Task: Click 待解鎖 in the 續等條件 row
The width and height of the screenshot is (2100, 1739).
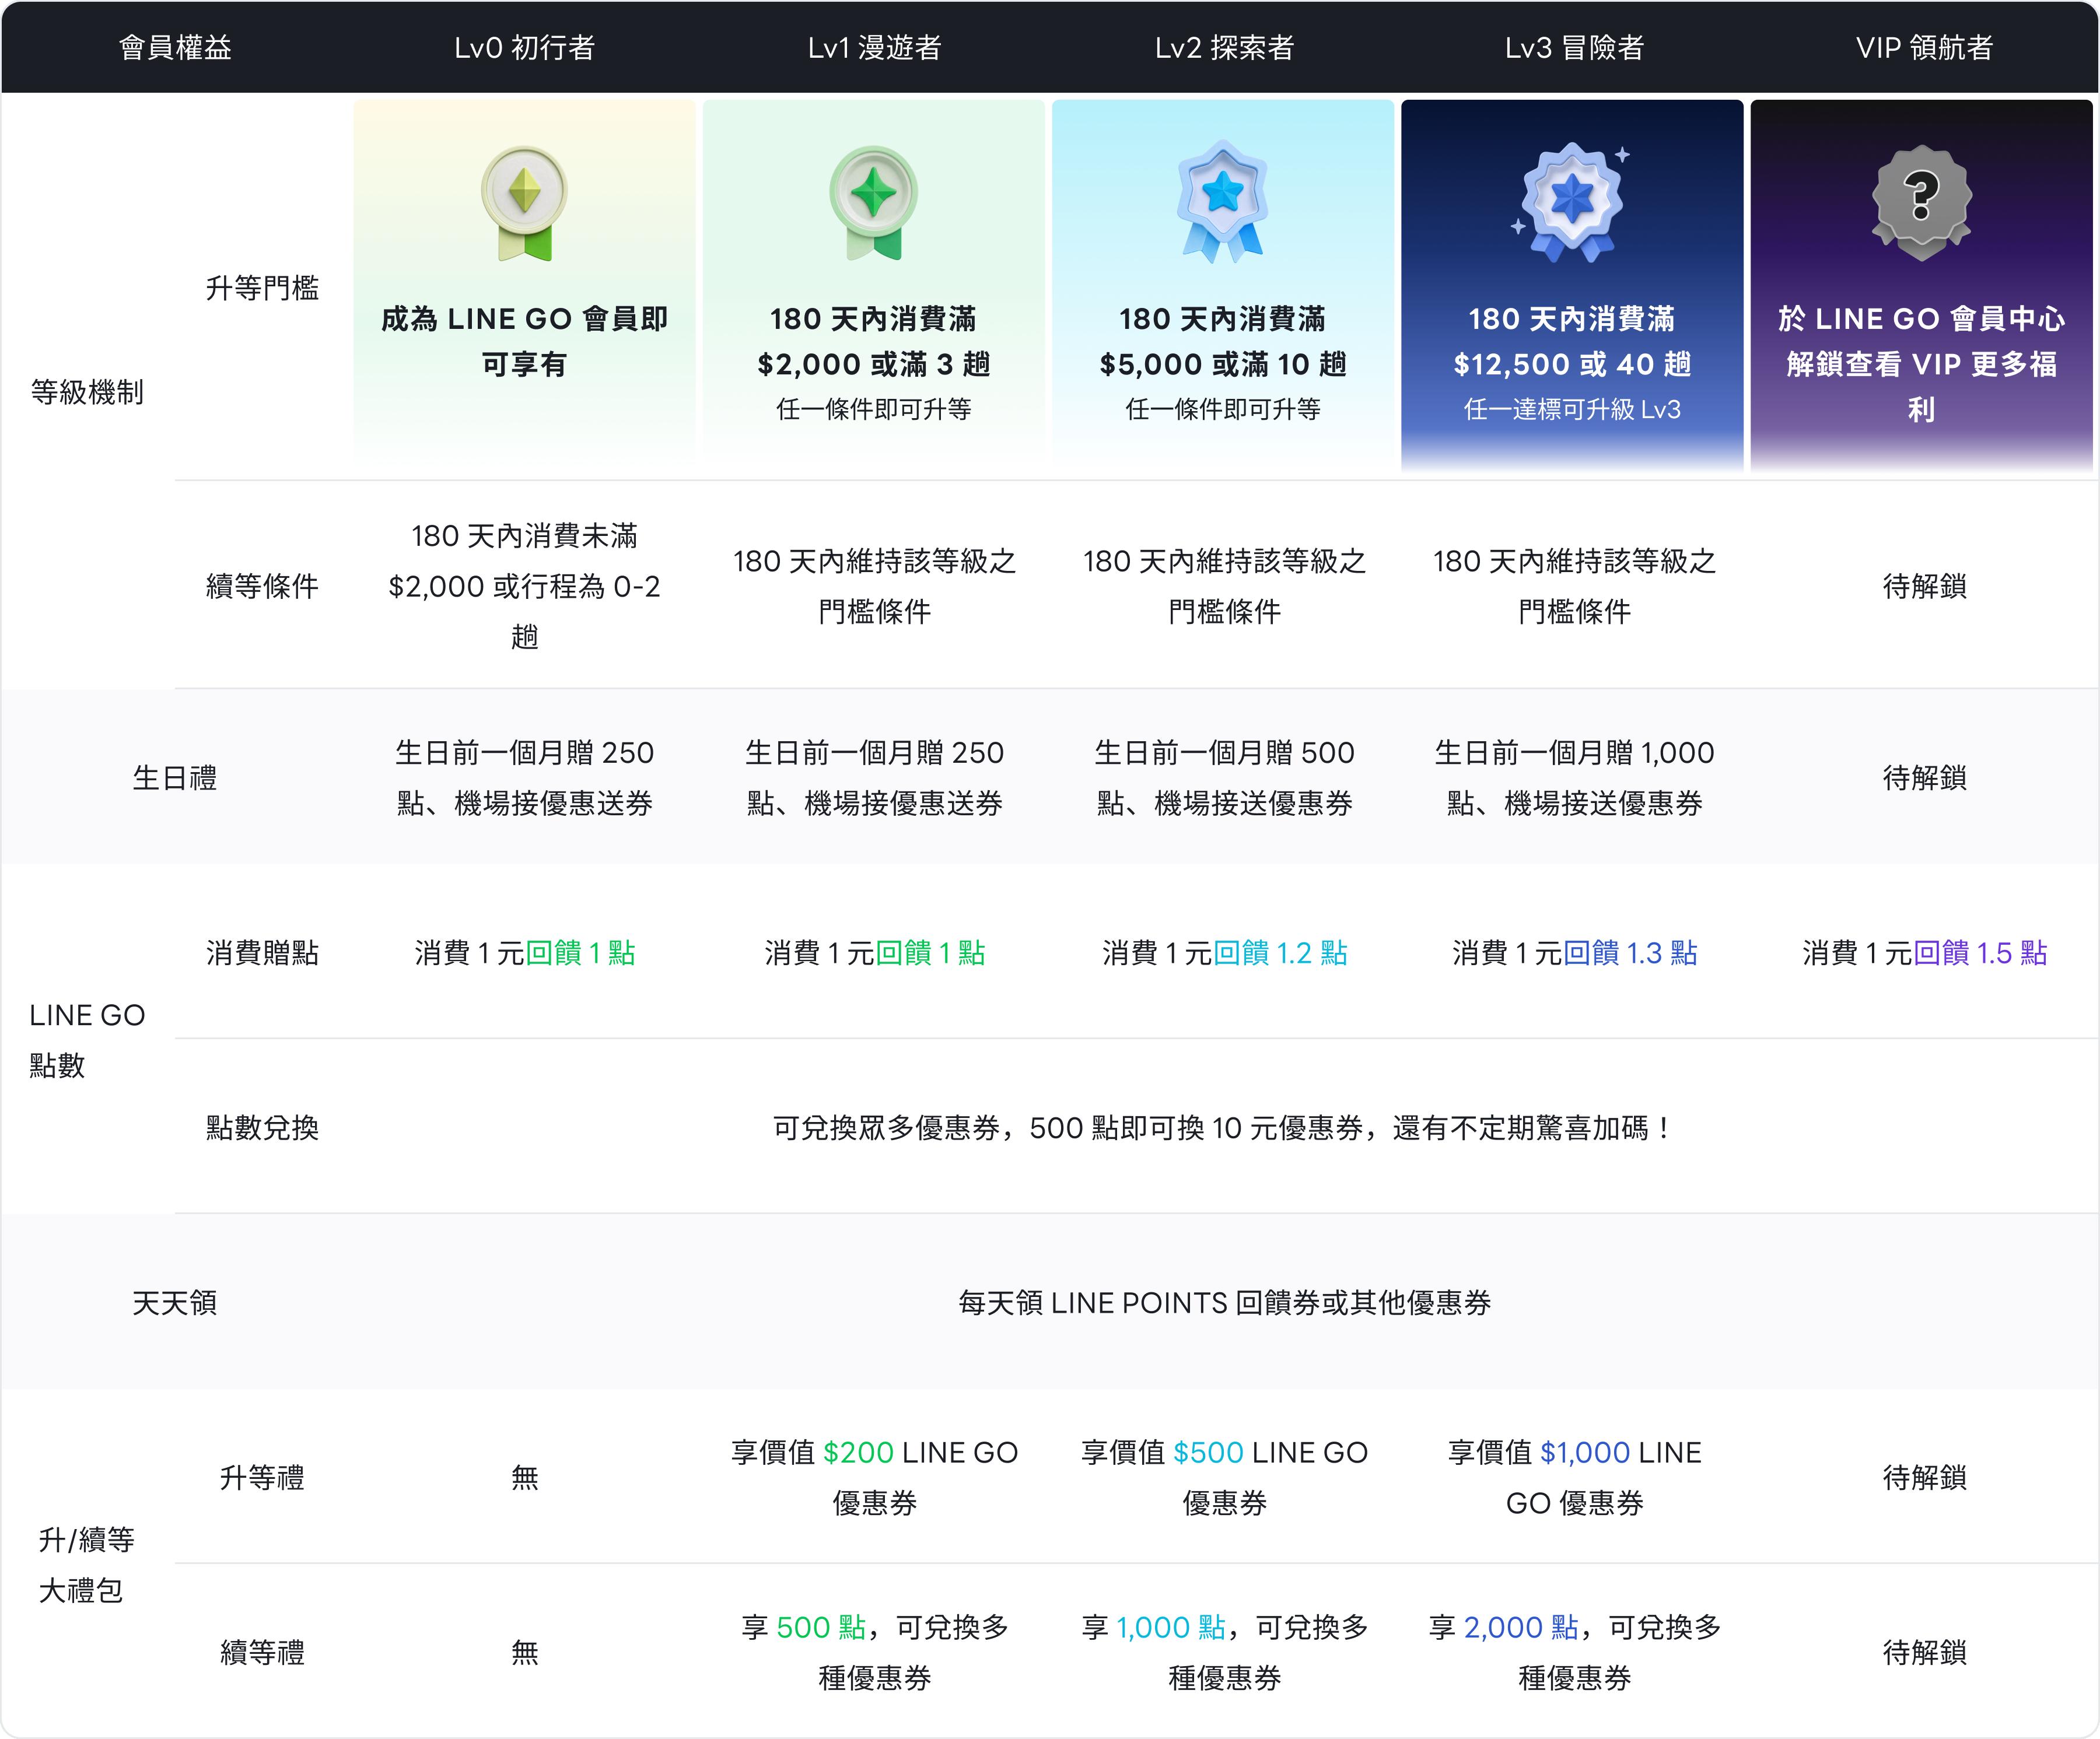Action: click(1924, 585)
